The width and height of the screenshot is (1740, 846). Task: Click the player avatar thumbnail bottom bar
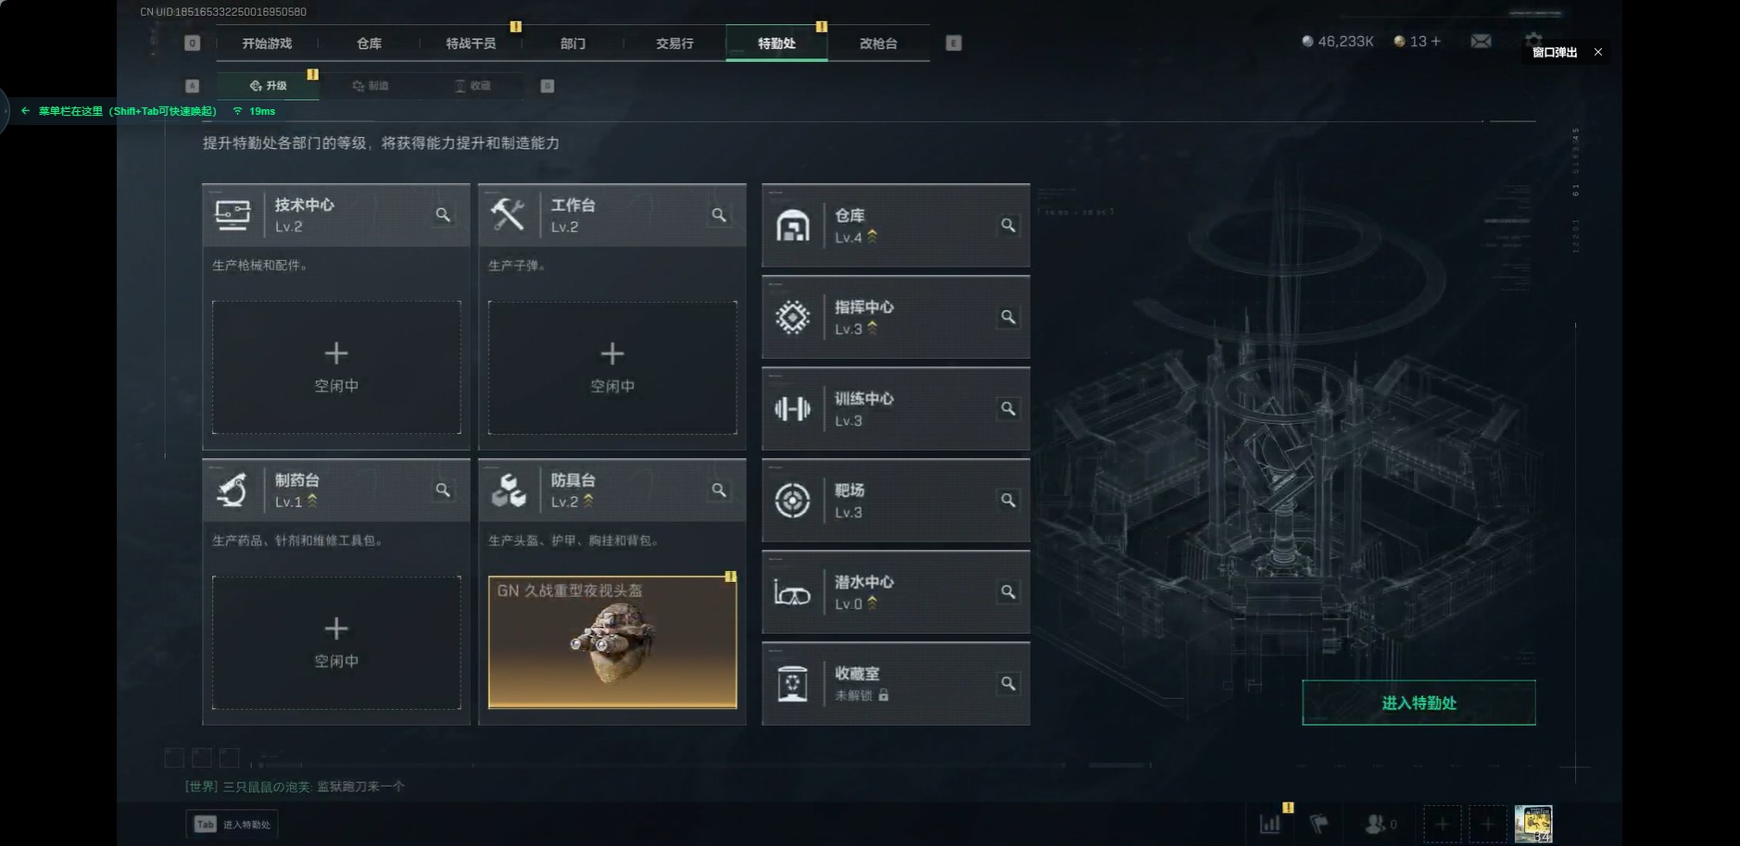pyautogui.click(x=1532, y=824)
